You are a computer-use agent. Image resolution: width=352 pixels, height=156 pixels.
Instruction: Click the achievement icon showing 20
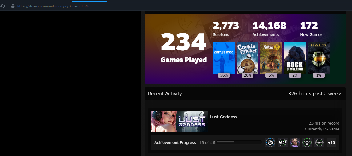(x=283, y=142)
